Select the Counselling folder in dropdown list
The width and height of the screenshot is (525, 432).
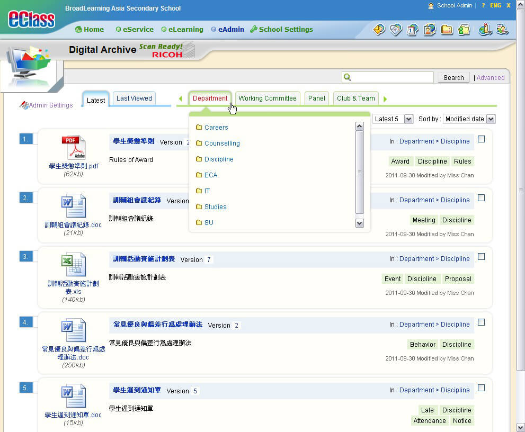click(x=222, y=143)
